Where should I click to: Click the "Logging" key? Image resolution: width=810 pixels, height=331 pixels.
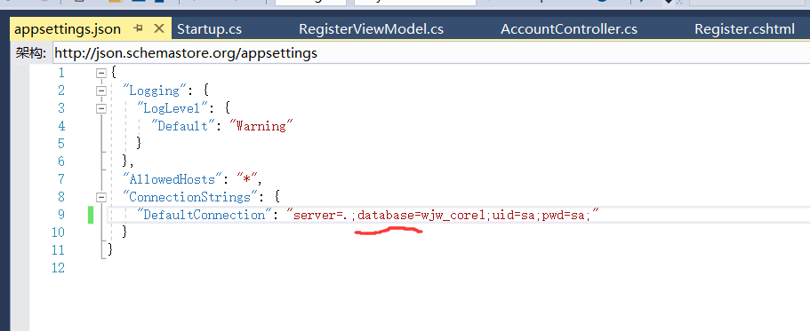point(154,91)
